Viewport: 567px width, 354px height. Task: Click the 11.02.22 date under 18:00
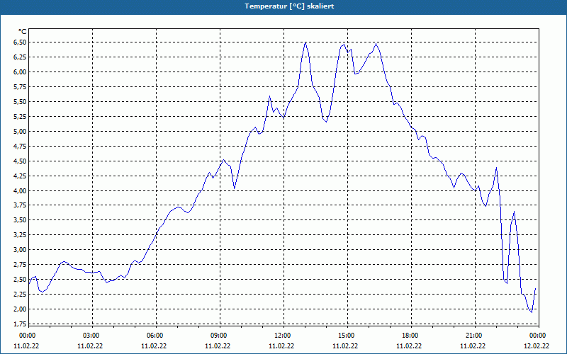pos(409,346)
